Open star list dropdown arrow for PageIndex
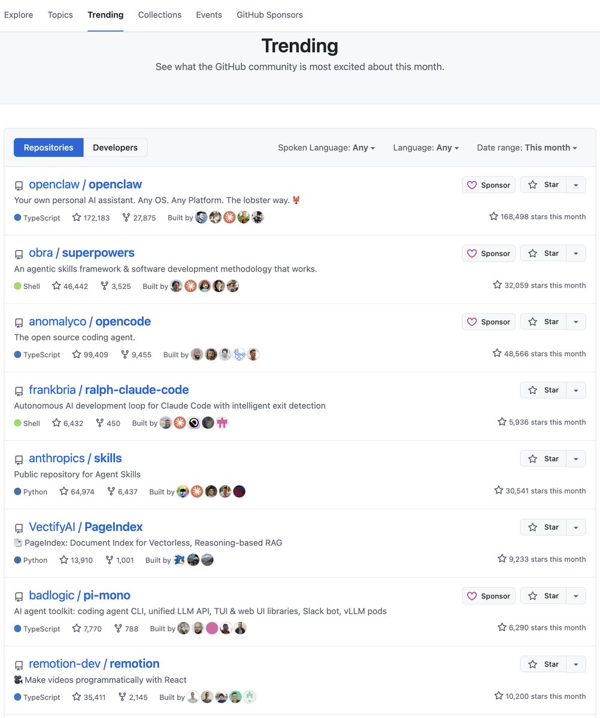The width and height of the screenshot is (600, 718). click(x=576, y=527)
